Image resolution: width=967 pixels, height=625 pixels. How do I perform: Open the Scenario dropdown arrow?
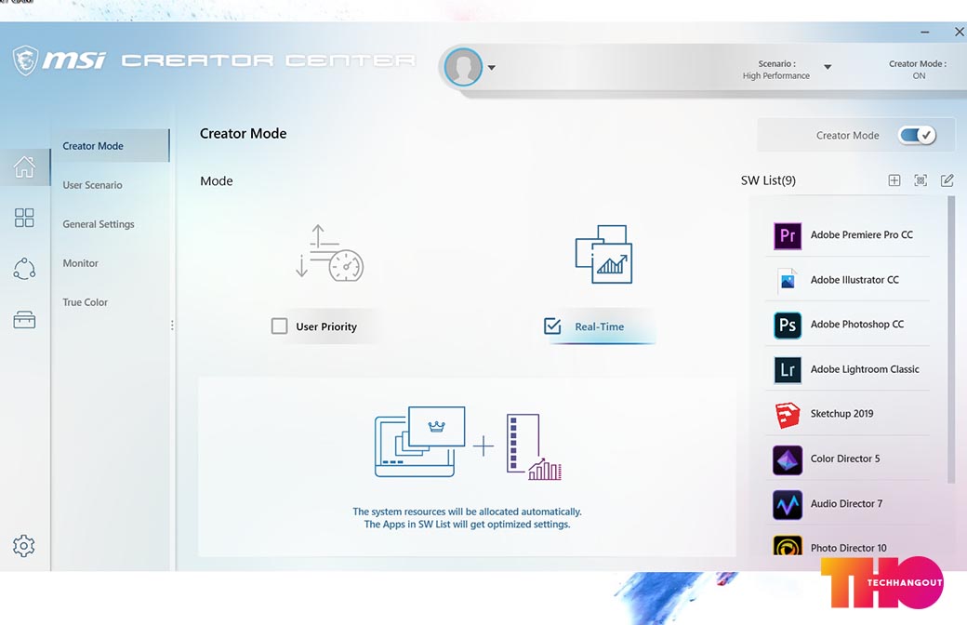click(x=828, y=67)
